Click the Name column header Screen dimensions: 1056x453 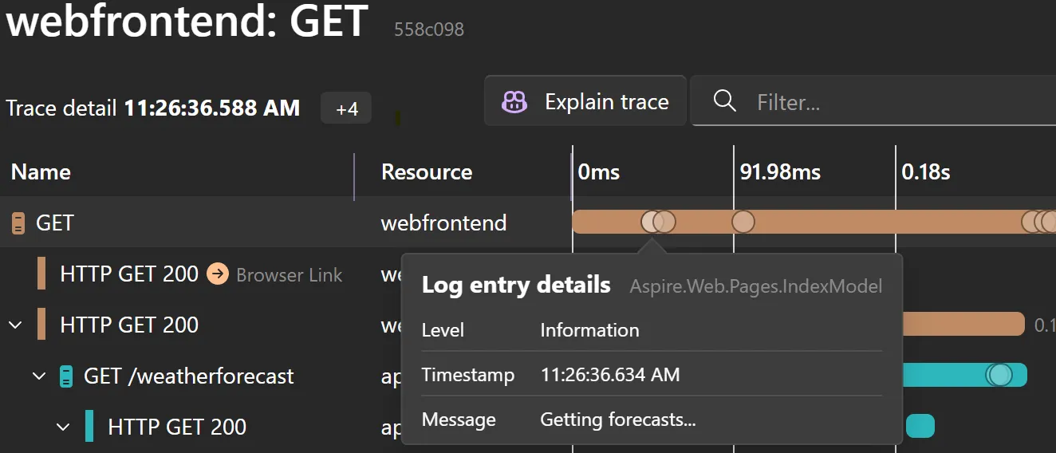pos(41,171)
